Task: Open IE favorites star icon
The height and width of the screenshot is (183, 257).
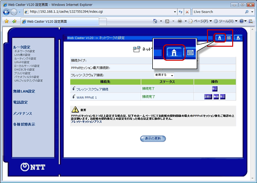Action: (7, 21)
